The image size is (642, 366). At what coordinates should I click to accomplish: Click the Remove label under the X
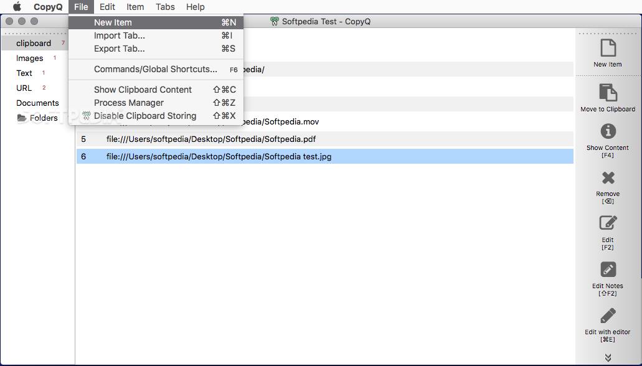pos(608,194)
